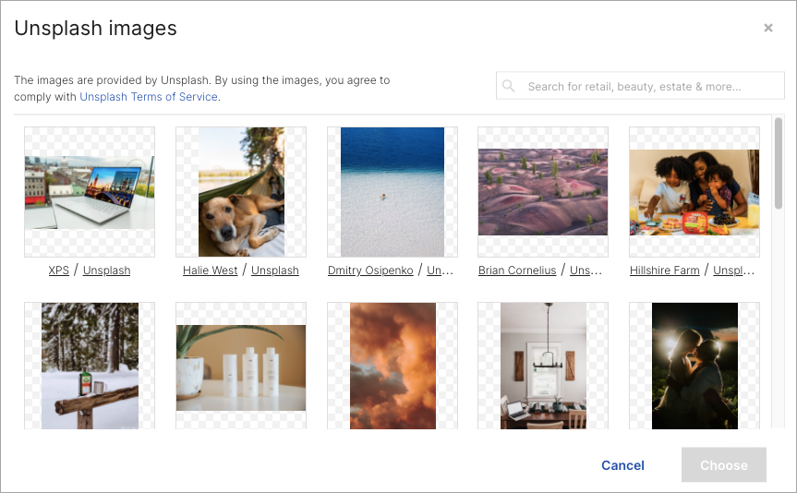Select the dog in hammock photo
The height and width of the screenshot is (493, 797).
point(241,192)
